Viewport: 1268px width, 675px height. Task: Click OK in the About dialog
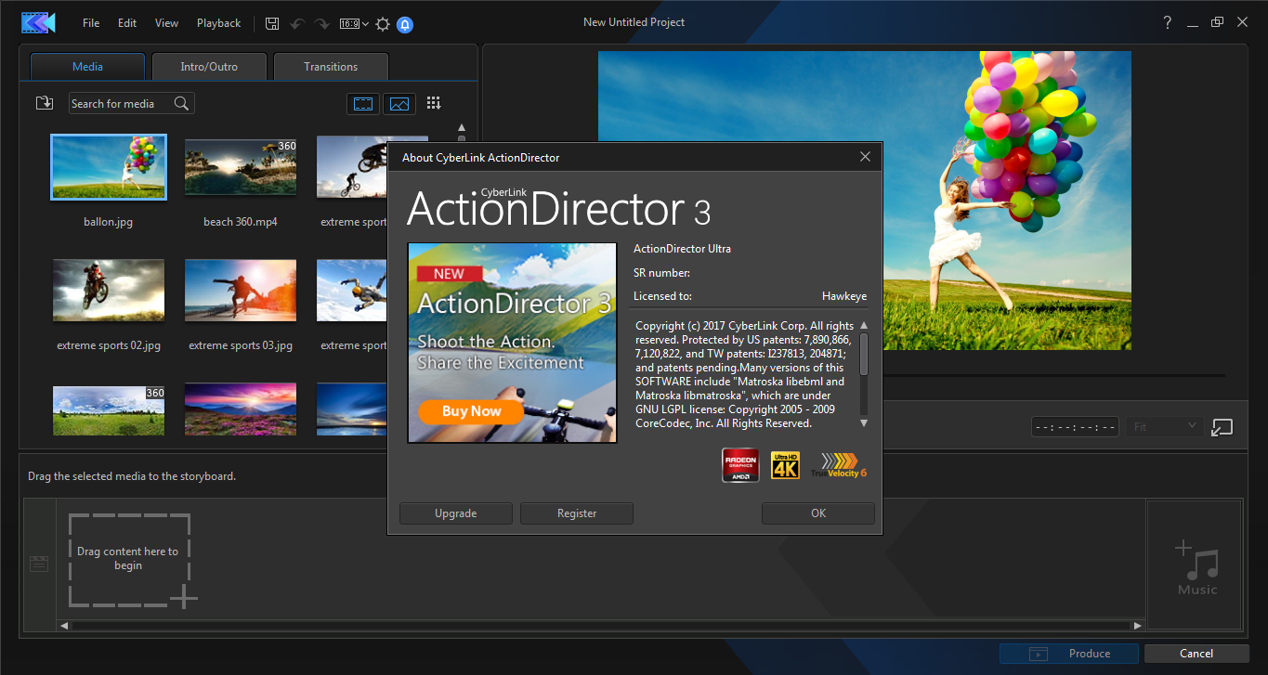tap(818, 513)
